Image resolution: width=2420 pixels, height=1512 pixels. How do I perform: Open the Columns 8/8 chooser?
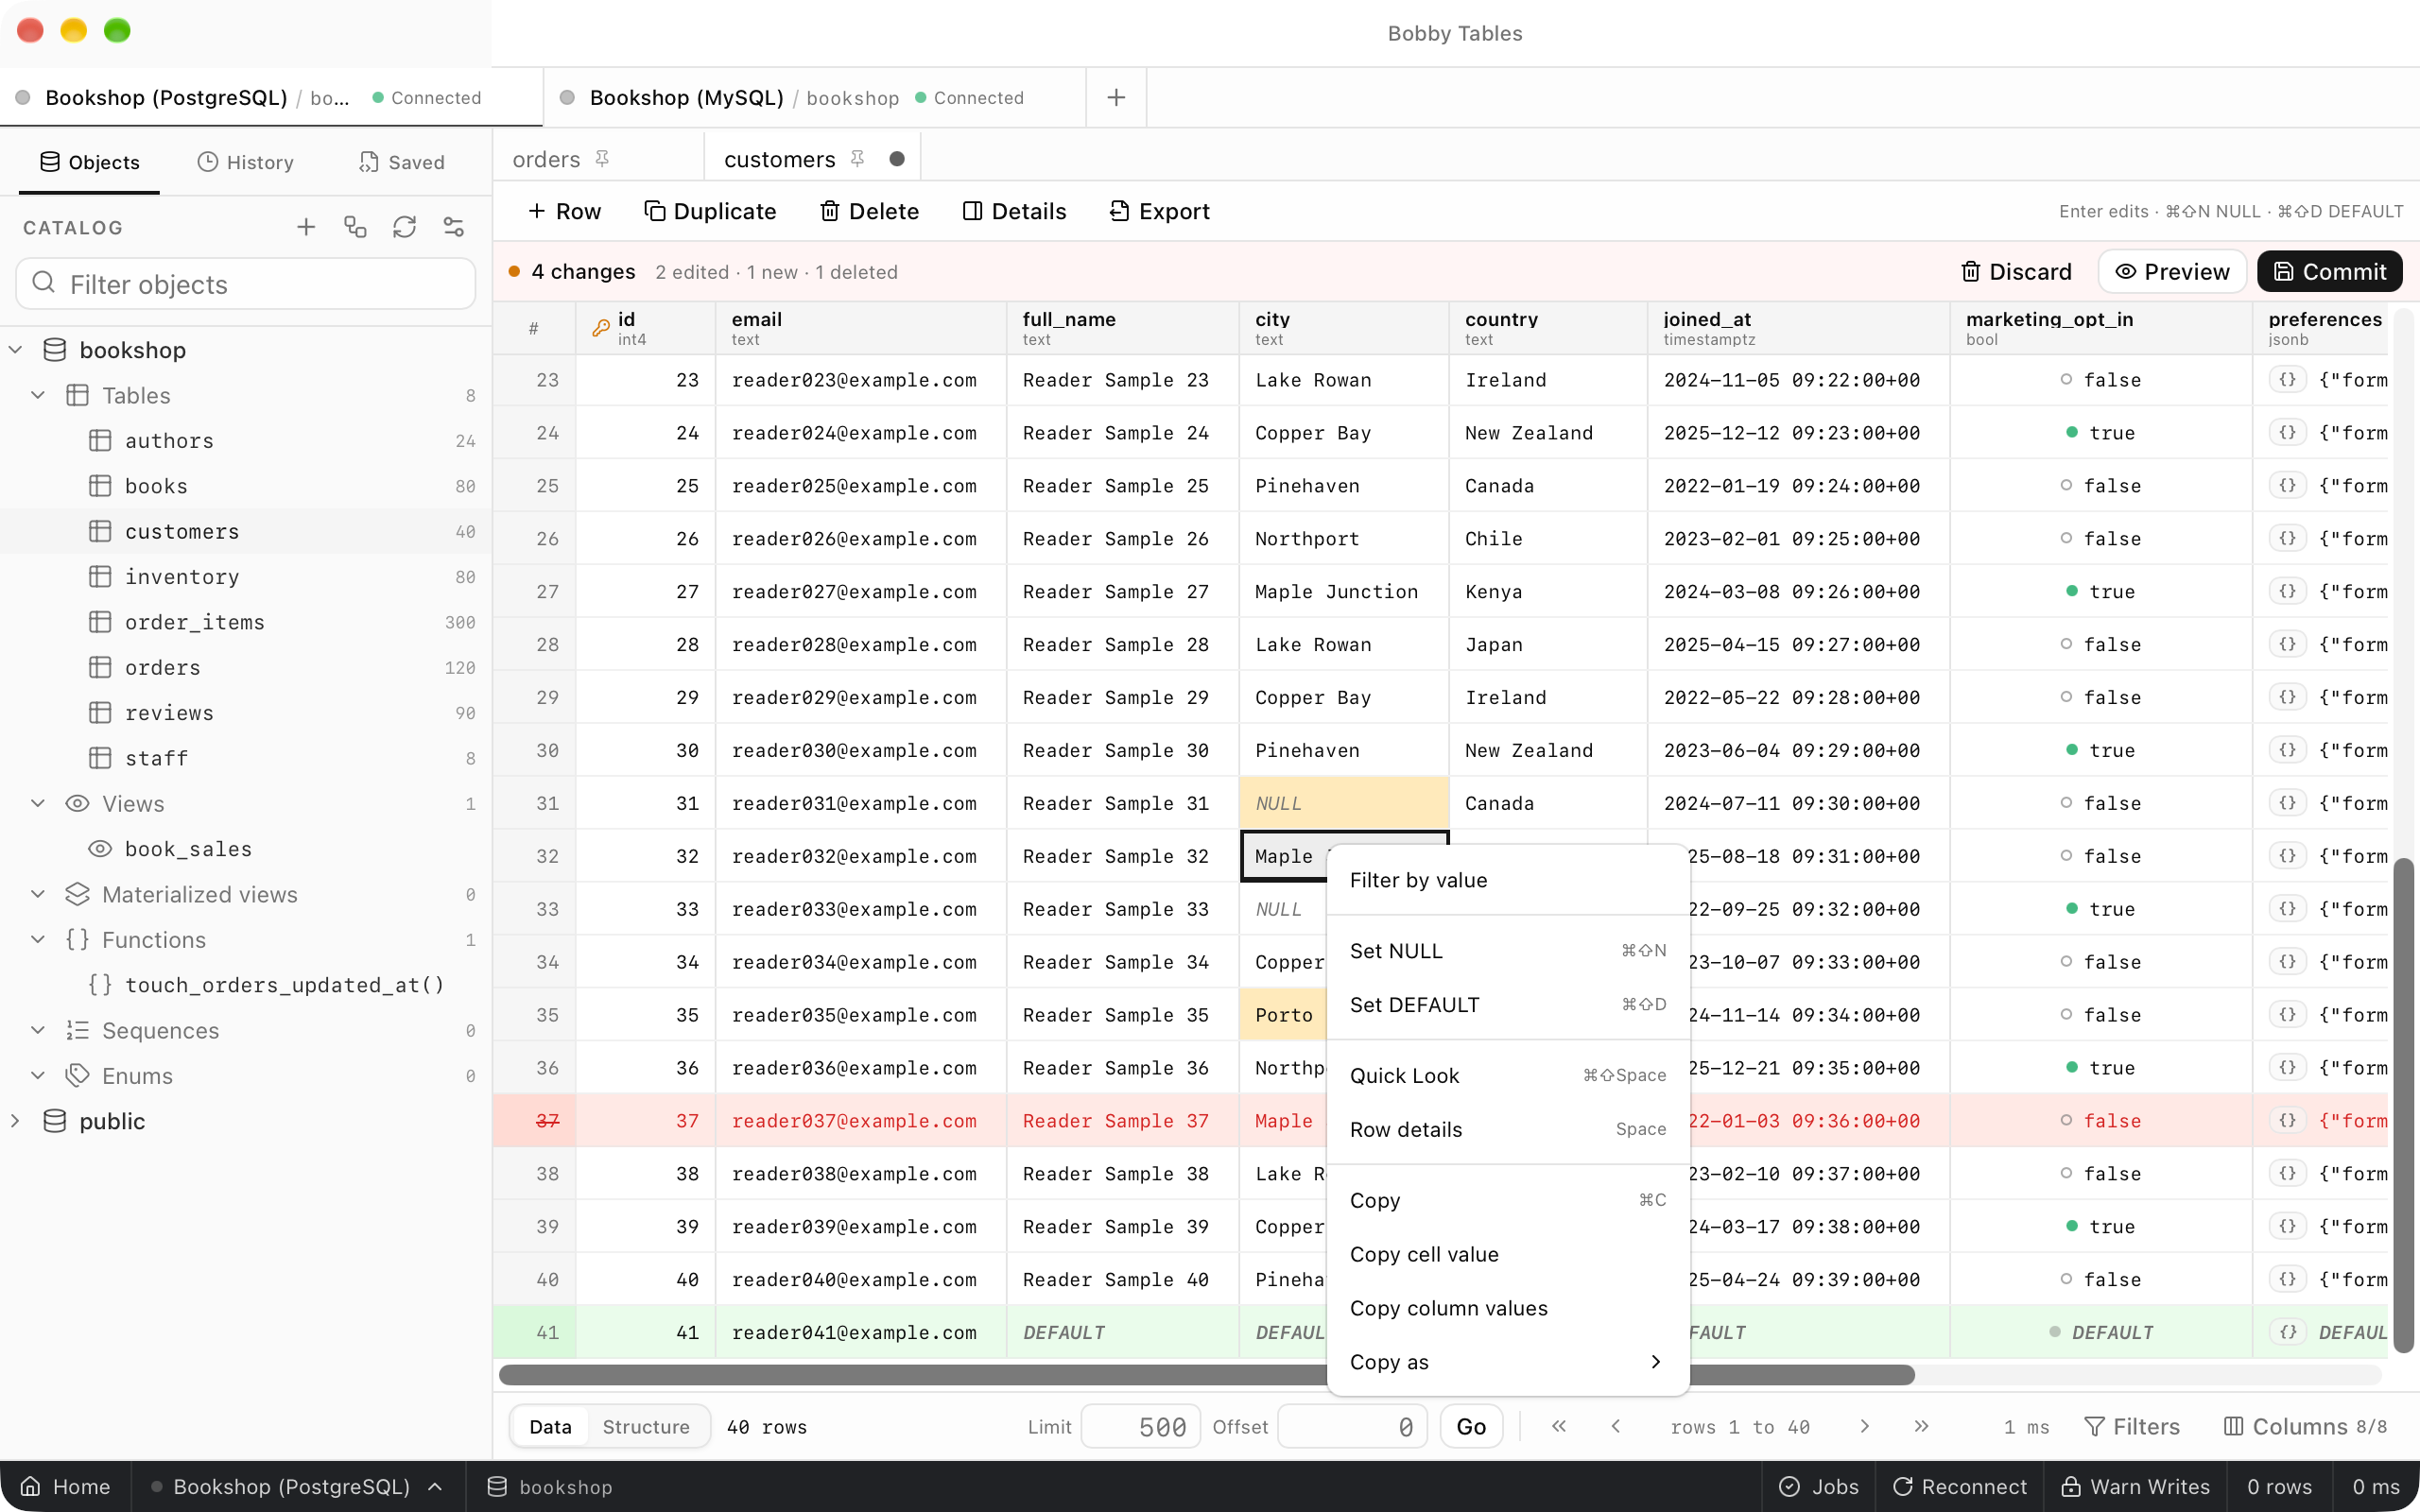[2304, 1426]
